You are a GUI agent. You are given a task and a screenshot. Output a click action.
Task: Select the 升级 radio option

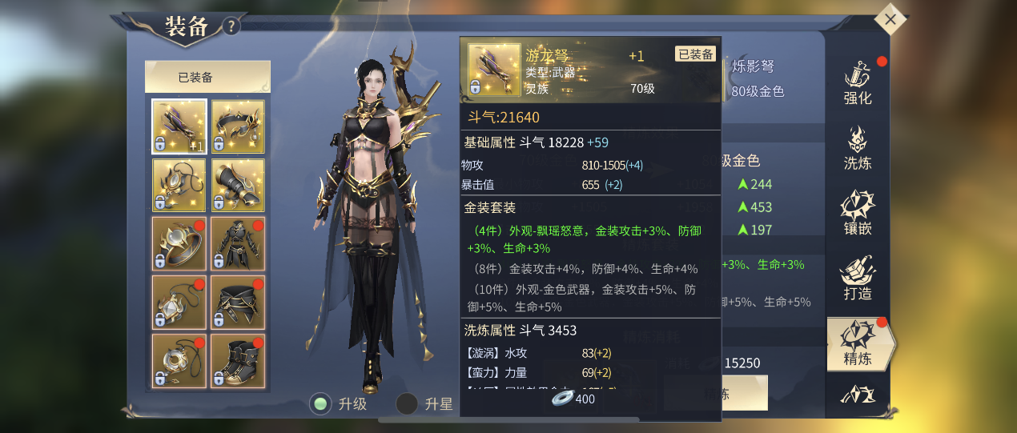[x=339, y=404]
